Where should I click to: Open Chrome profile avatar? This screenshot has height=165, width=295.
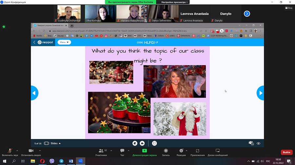pos(256,31)
